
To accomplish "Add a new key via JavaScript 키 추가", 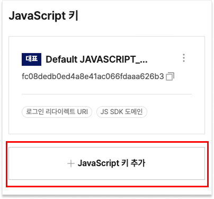I will pos(106,163).
